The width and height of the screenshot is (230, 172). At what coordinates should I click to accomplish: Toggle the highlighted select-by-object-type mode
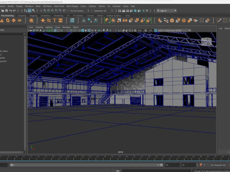point(30,11)
